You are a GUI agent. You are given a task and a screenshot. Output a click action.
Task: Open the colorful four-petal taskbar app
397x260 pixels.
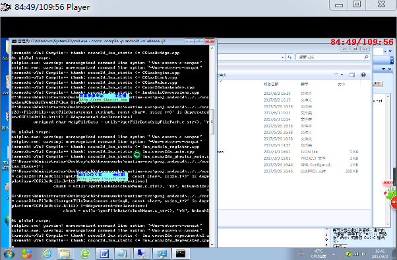(x=27, y=253)
